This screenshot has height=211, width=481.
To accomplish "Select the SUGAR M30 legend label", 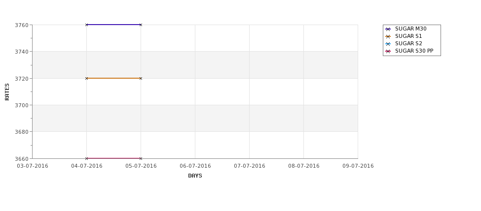I will tap(410, 29).
